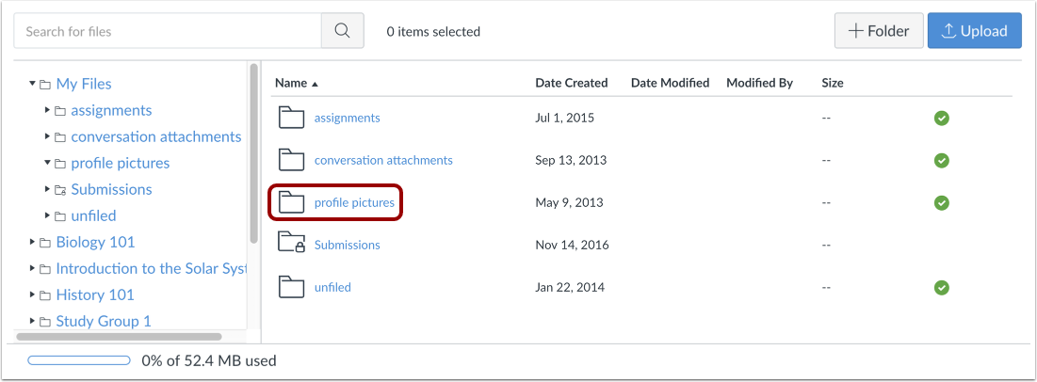Select Study Group 1 in sidebar tree
The image size is (1037, 382).
103,322
